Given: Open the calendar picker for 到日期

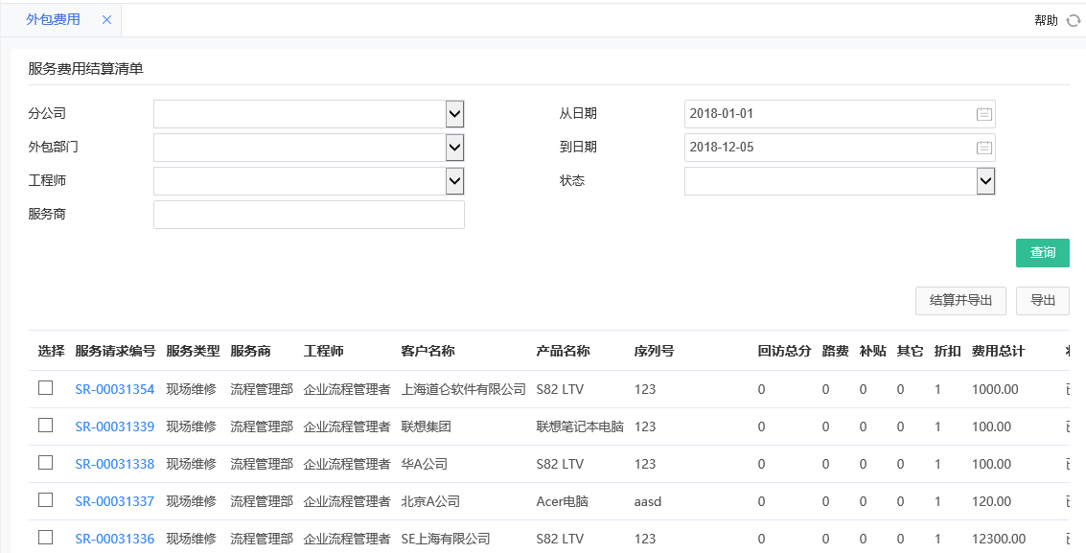Looking at the screenshot, I should [x=983, y=147].
